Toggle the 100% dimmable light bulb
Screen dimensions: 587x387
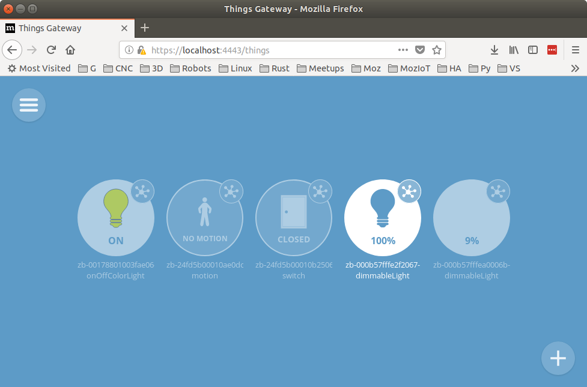[383, 208]
